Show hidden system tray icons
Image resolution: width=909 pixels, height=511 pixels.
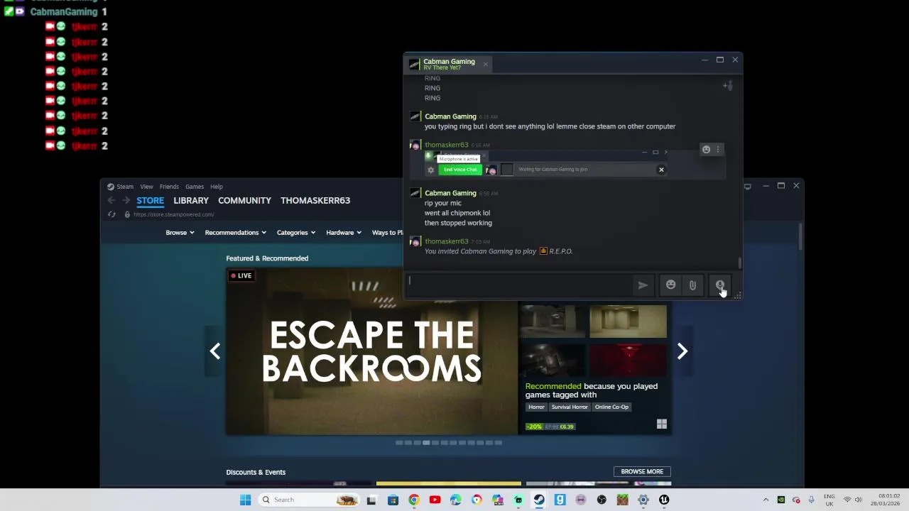click(766, 500)
